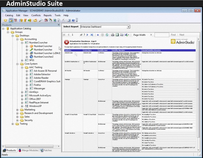Select Adobe Reader in the tree
203x158 pixels.
click(x=41, y=78)
